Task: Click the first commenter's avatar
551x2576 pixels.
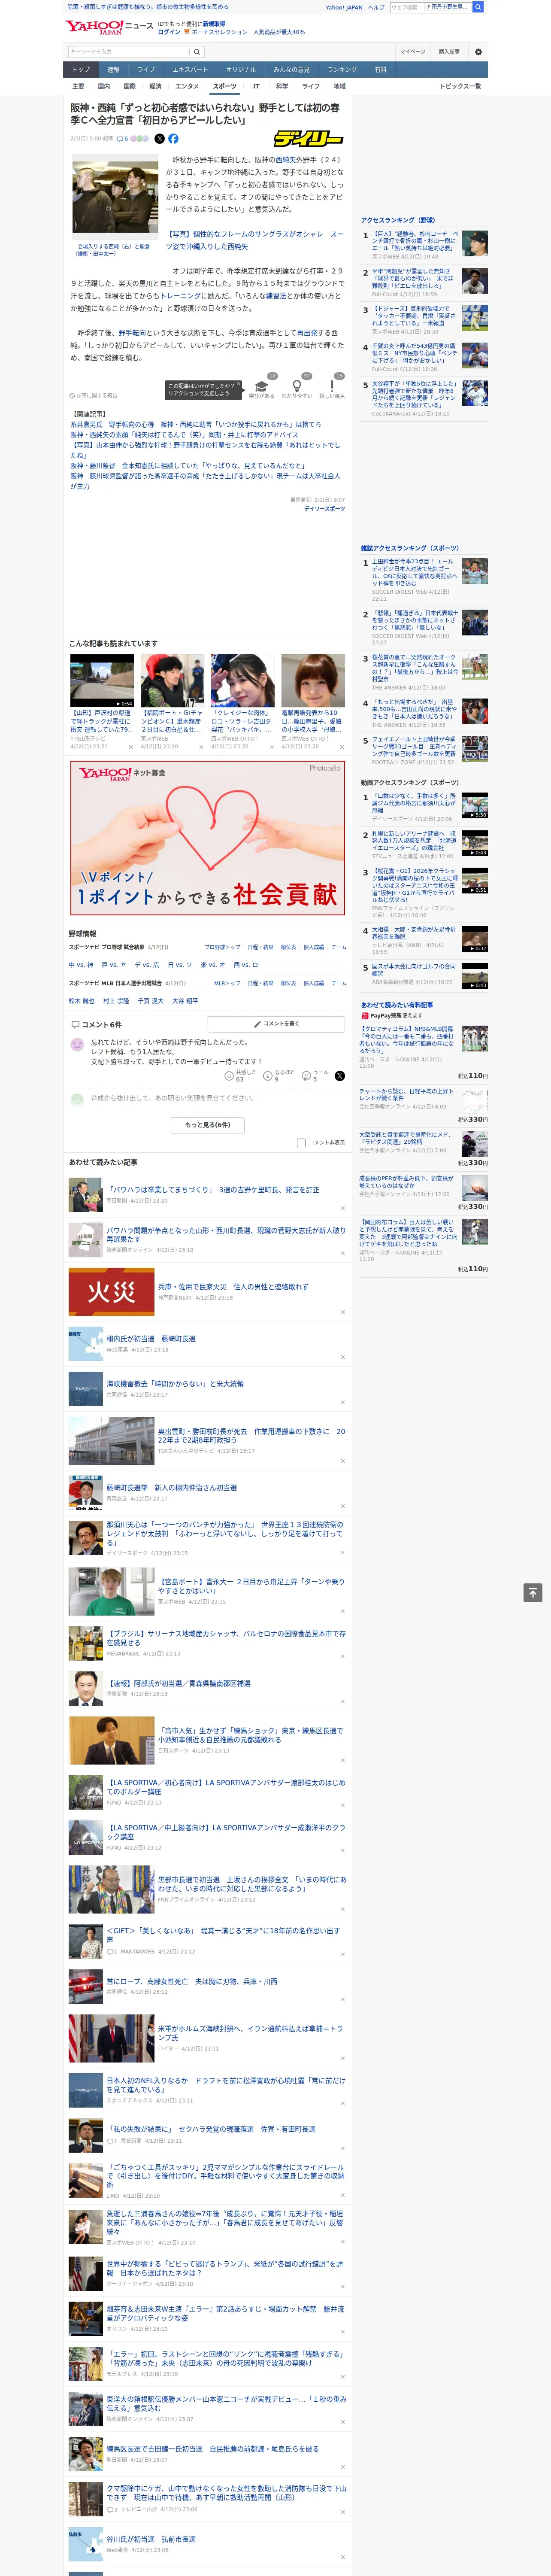Action: 77,1044
